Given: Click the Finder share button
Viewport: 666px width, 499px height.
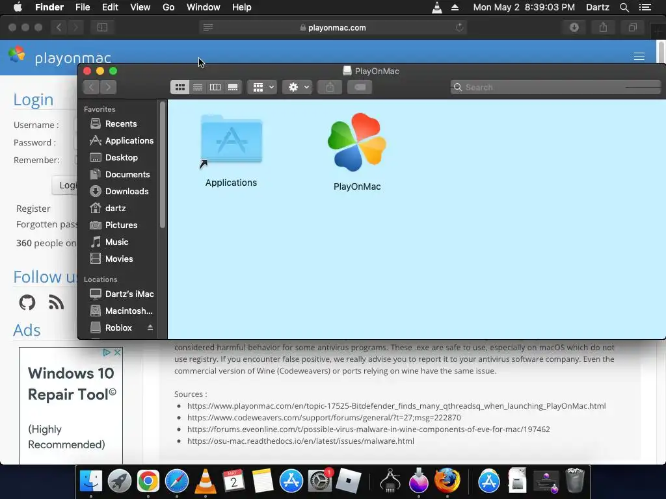Looking at the screenshot, I should pos(330,87).
